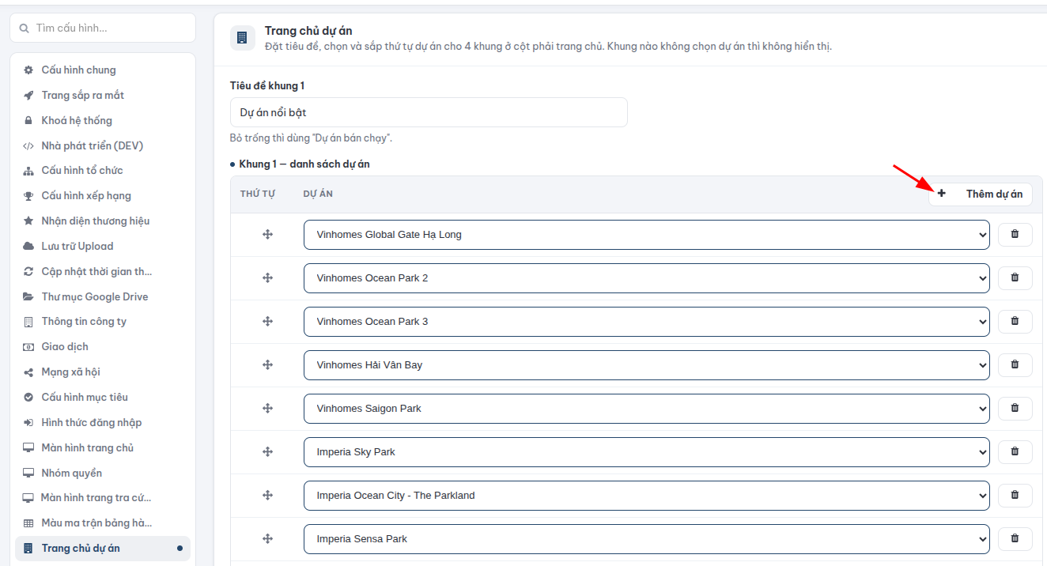The width and height of the screenshot is (1047, 566).
Task: Open the Vinhomes Hải Vân Bay project selector
Action: tap(647, 365)
